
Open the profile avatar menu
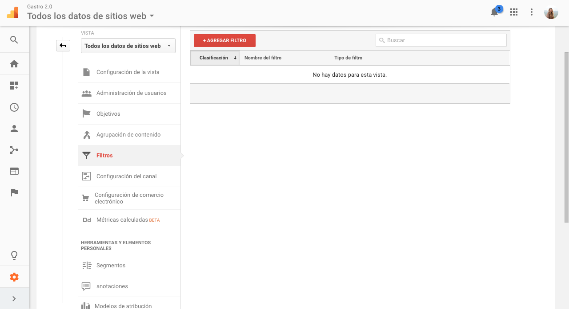(x=551, y=12)
